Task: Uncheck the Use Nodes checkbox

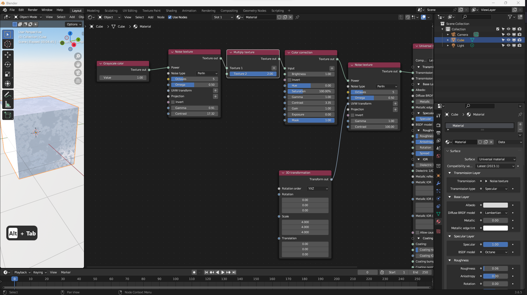Action: coord(170,17)
